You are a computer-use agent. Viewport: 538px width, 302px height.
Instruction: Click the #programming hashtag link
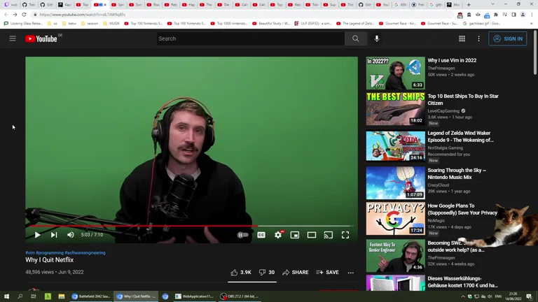pos(50,252)
